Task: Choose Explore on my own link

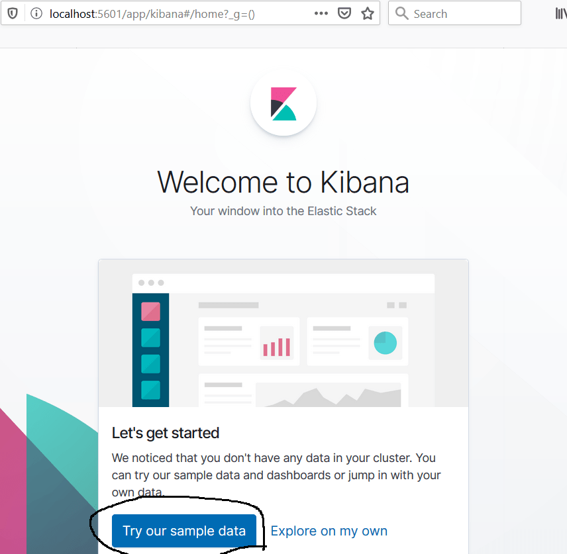Action: pyautogui.click(x=329, y=531)
